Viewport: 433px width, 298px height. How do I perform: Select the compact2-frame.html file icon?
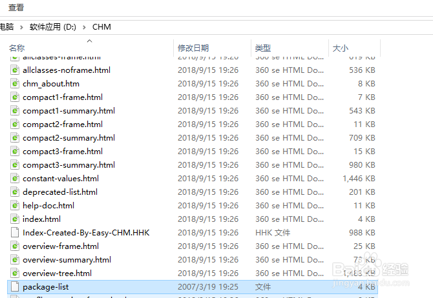point(15,124)
